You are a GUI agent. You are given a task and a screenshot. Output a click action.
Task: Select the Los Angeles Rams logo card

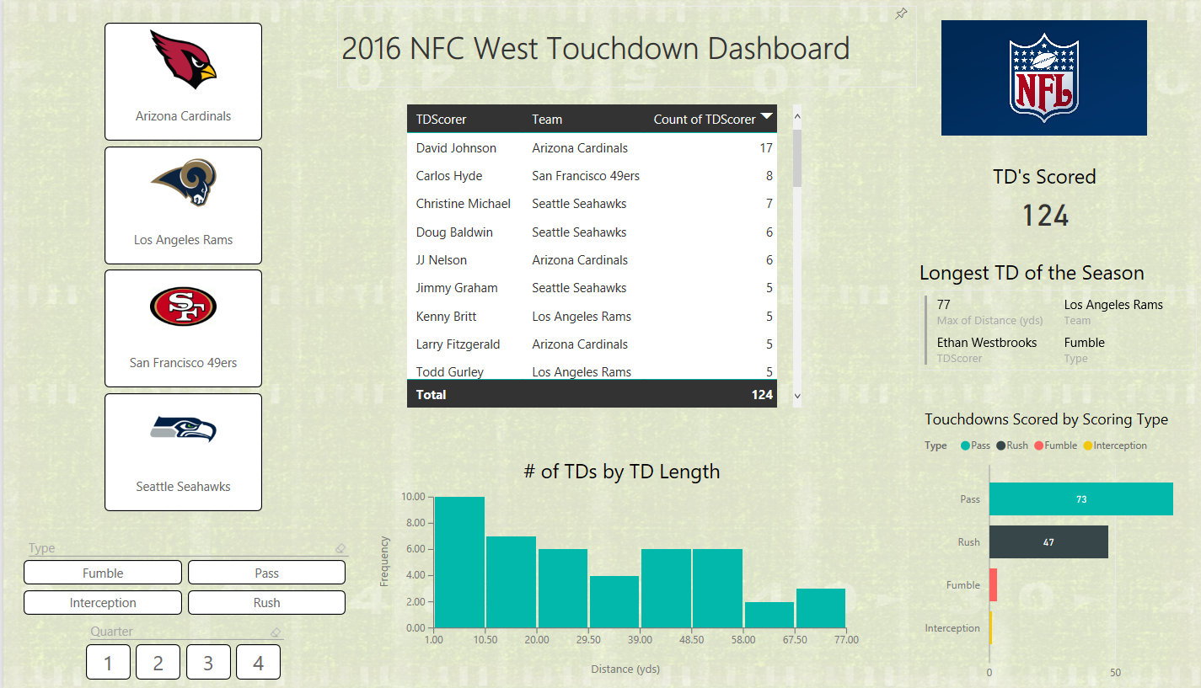pyautogui.click(x=183, y=205)
